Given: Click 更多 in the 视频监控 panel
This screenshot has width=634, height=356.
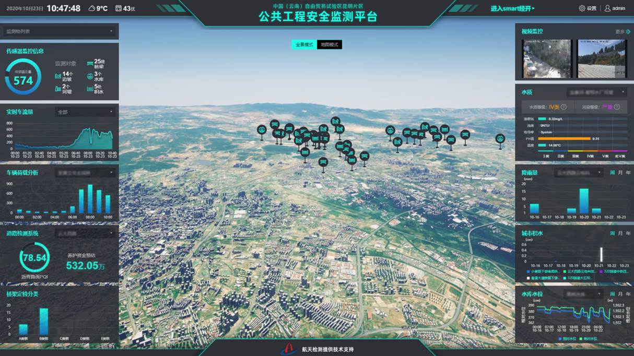Looking at the screenshot, I should click(623, 32).
